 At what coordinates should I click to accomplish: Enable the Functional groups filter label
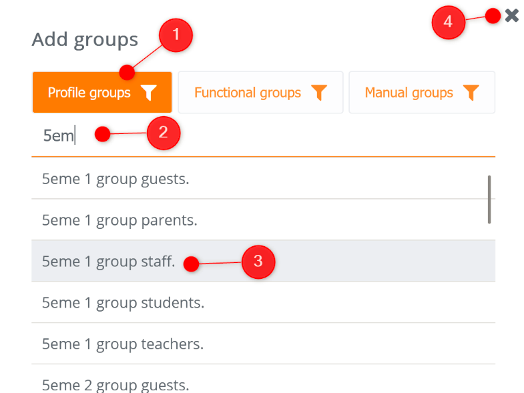(247, 93)
